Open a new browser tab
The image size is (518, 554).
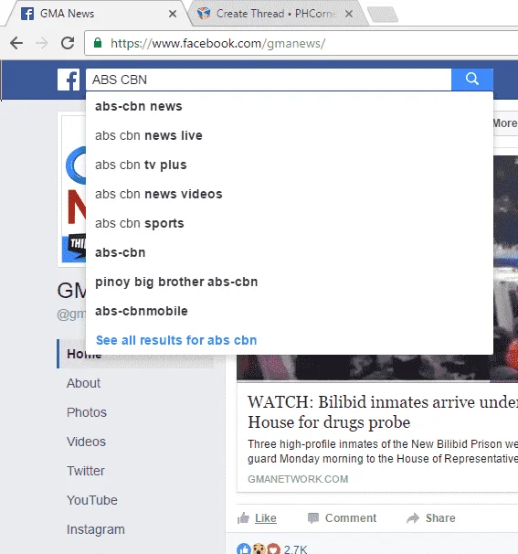383,15
